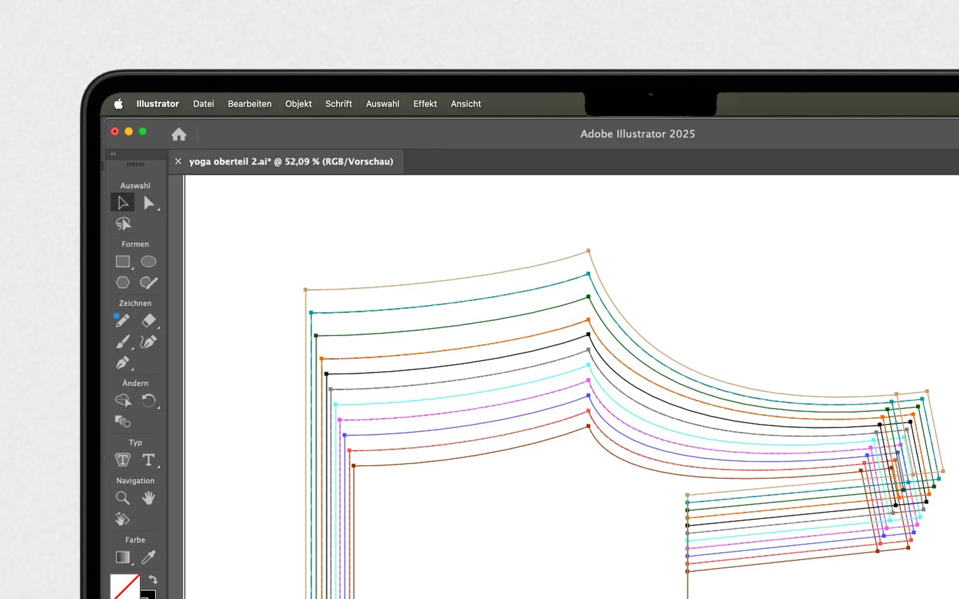The height and width of the screenshot is (599, 959).
Task: Activate the Zoom magnifier tool
Action: tap(122, 498)
